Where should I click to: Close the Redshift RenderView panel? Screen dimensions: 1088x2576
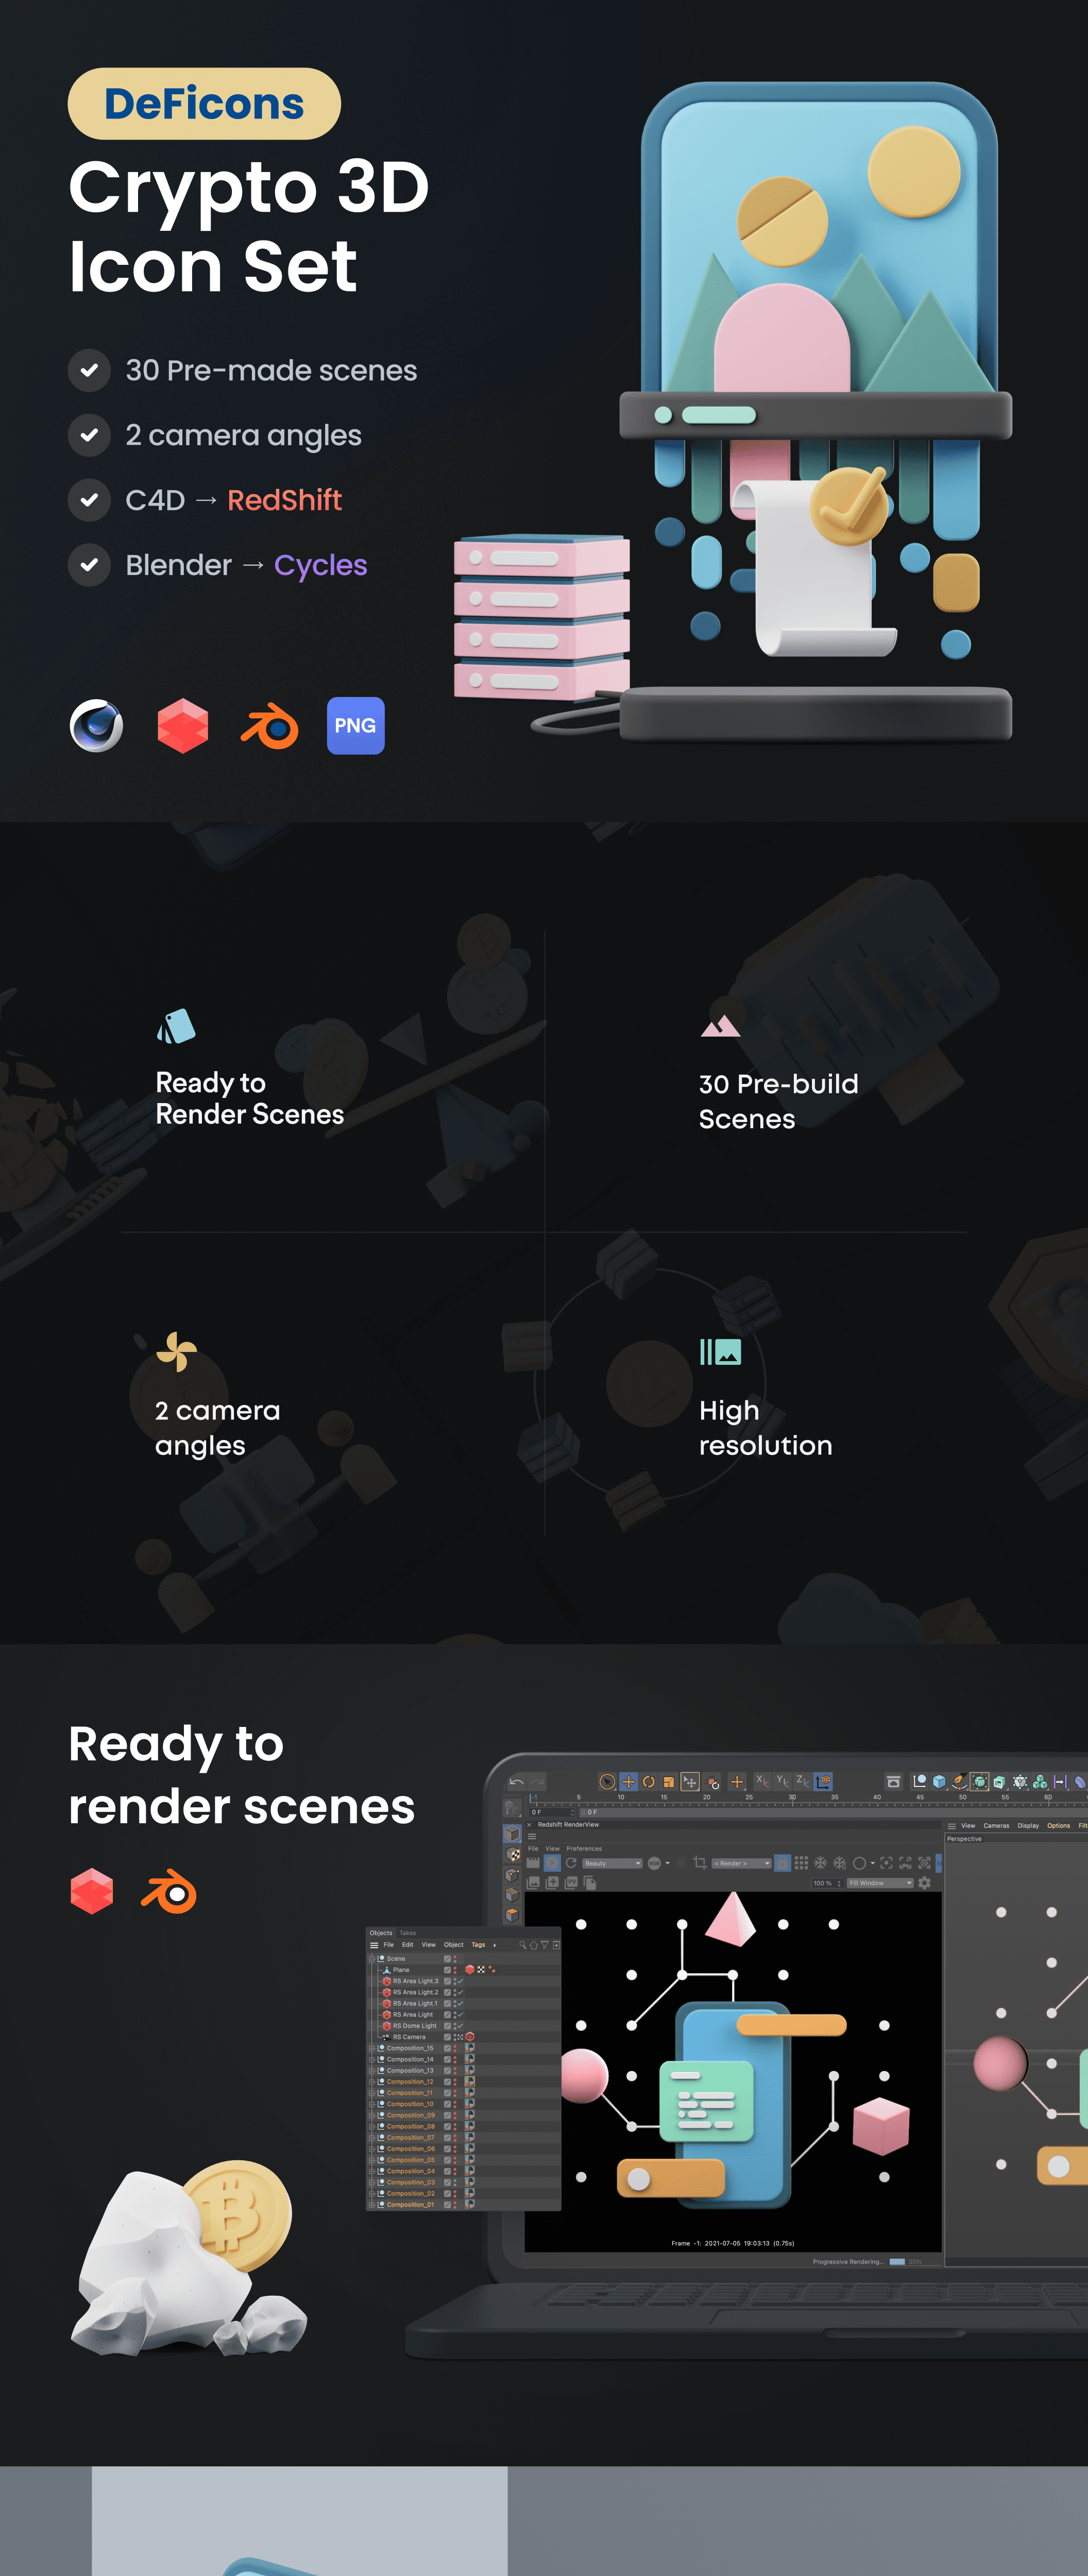click(x=529, y=1824)
